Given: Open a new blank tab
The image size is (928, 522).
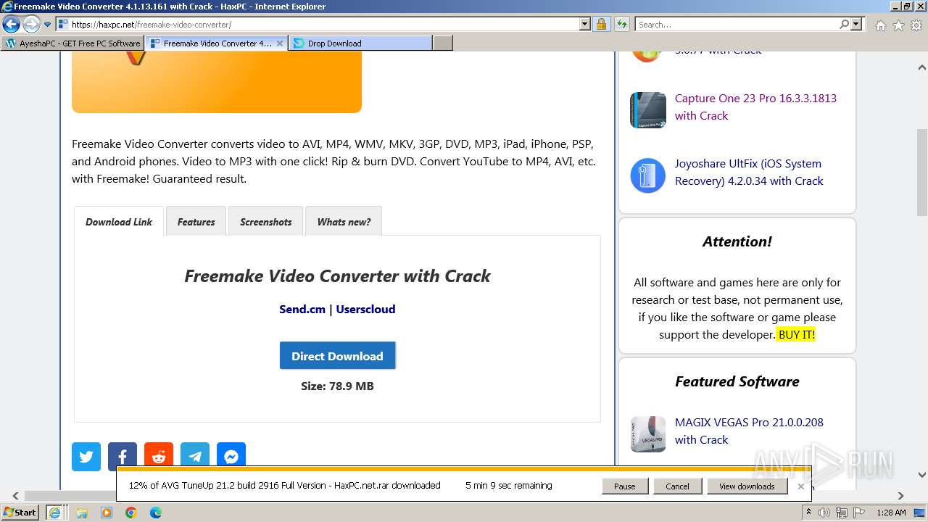Looking at the screenshot, I should (x=443, y=43).
